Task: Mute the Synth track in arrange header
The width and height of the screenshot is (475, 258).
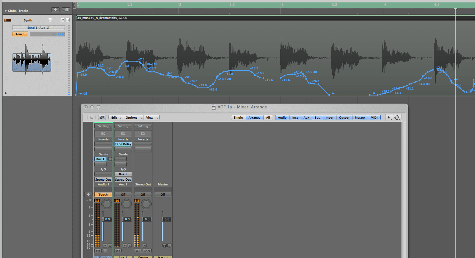Action: (x=63, y=20)
